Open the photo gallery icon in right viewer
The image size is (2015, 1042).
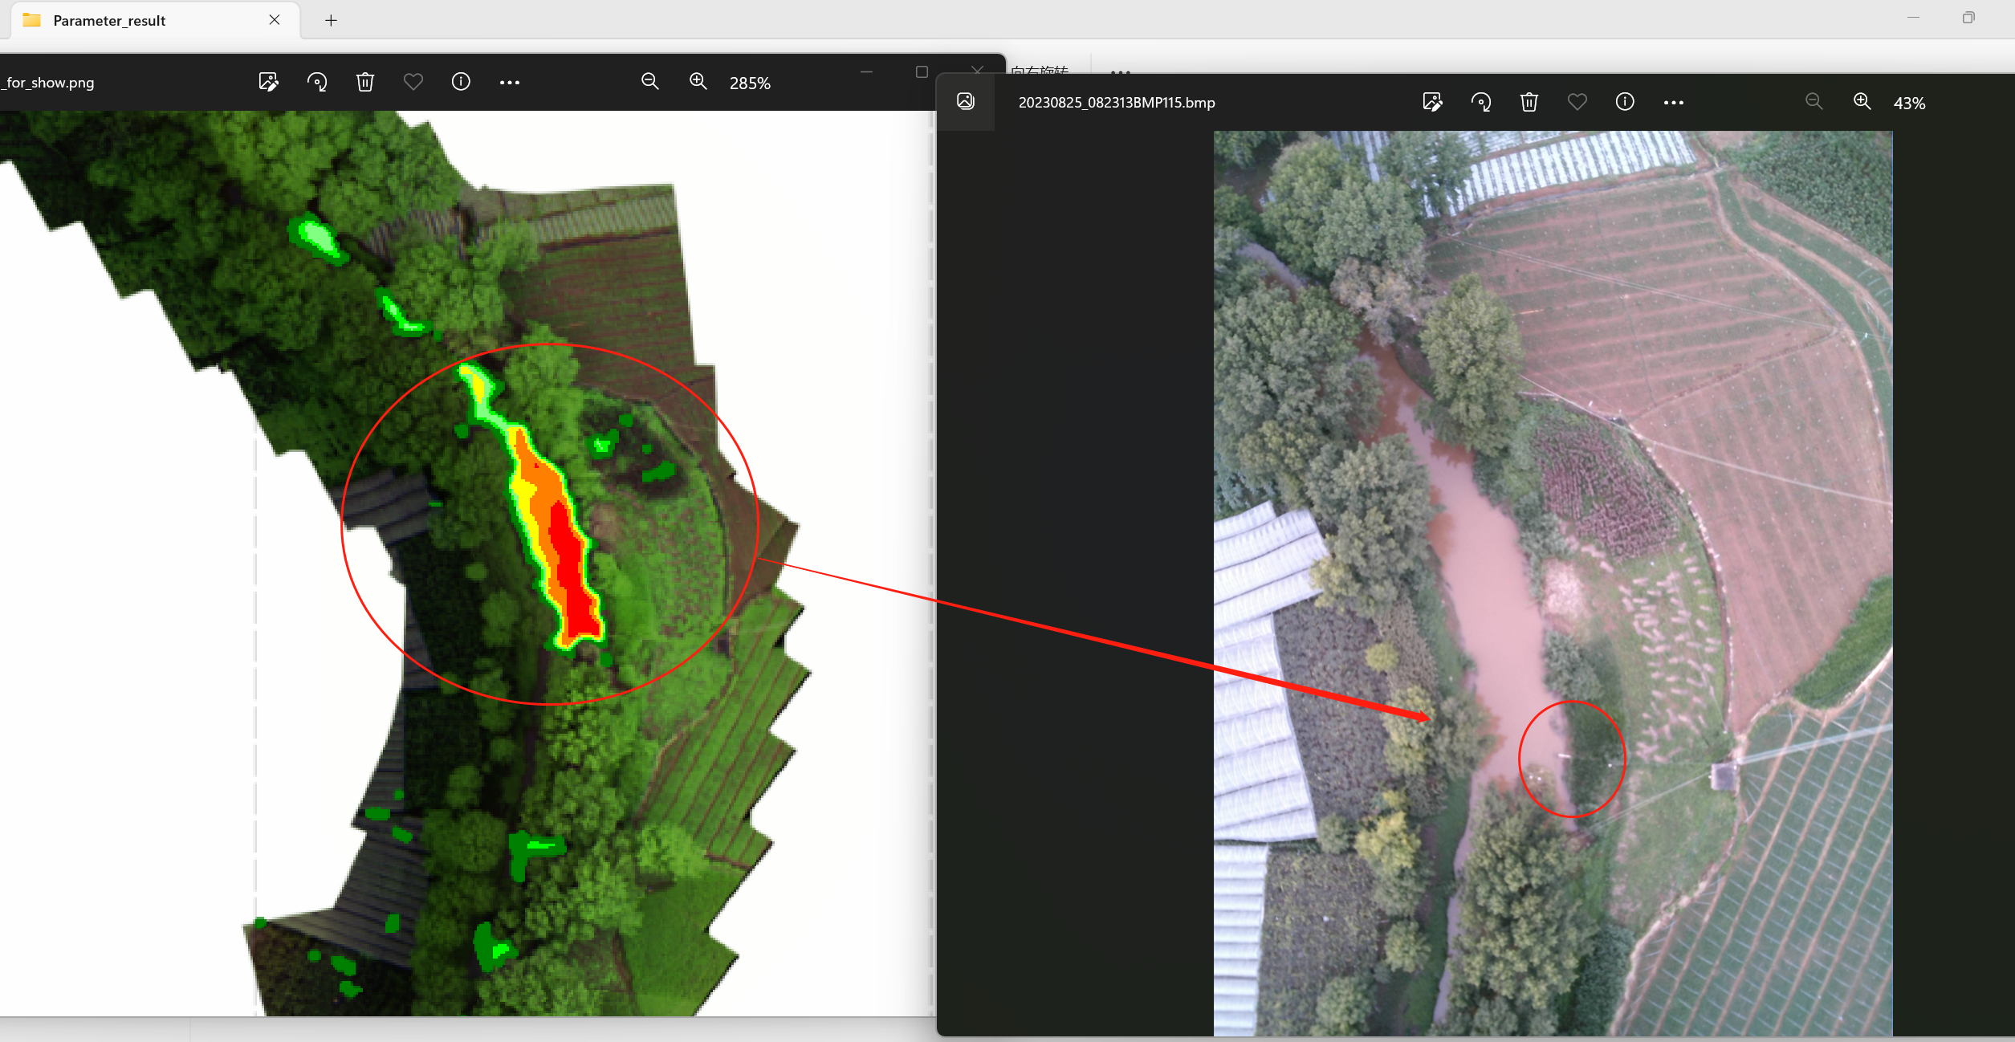(966, 101)
